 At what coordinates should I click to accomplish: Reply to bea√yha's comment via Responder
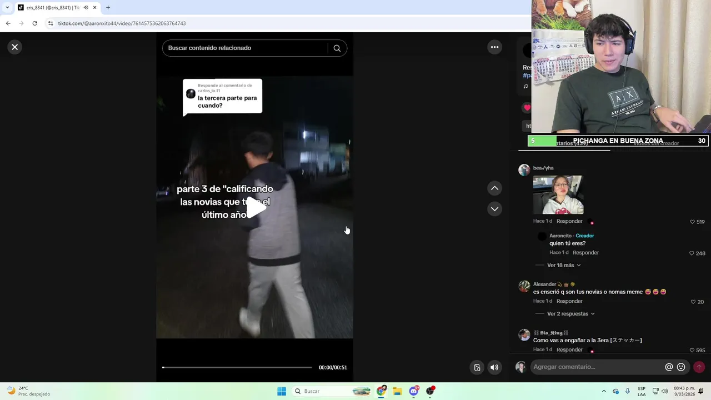pos(569,221)
